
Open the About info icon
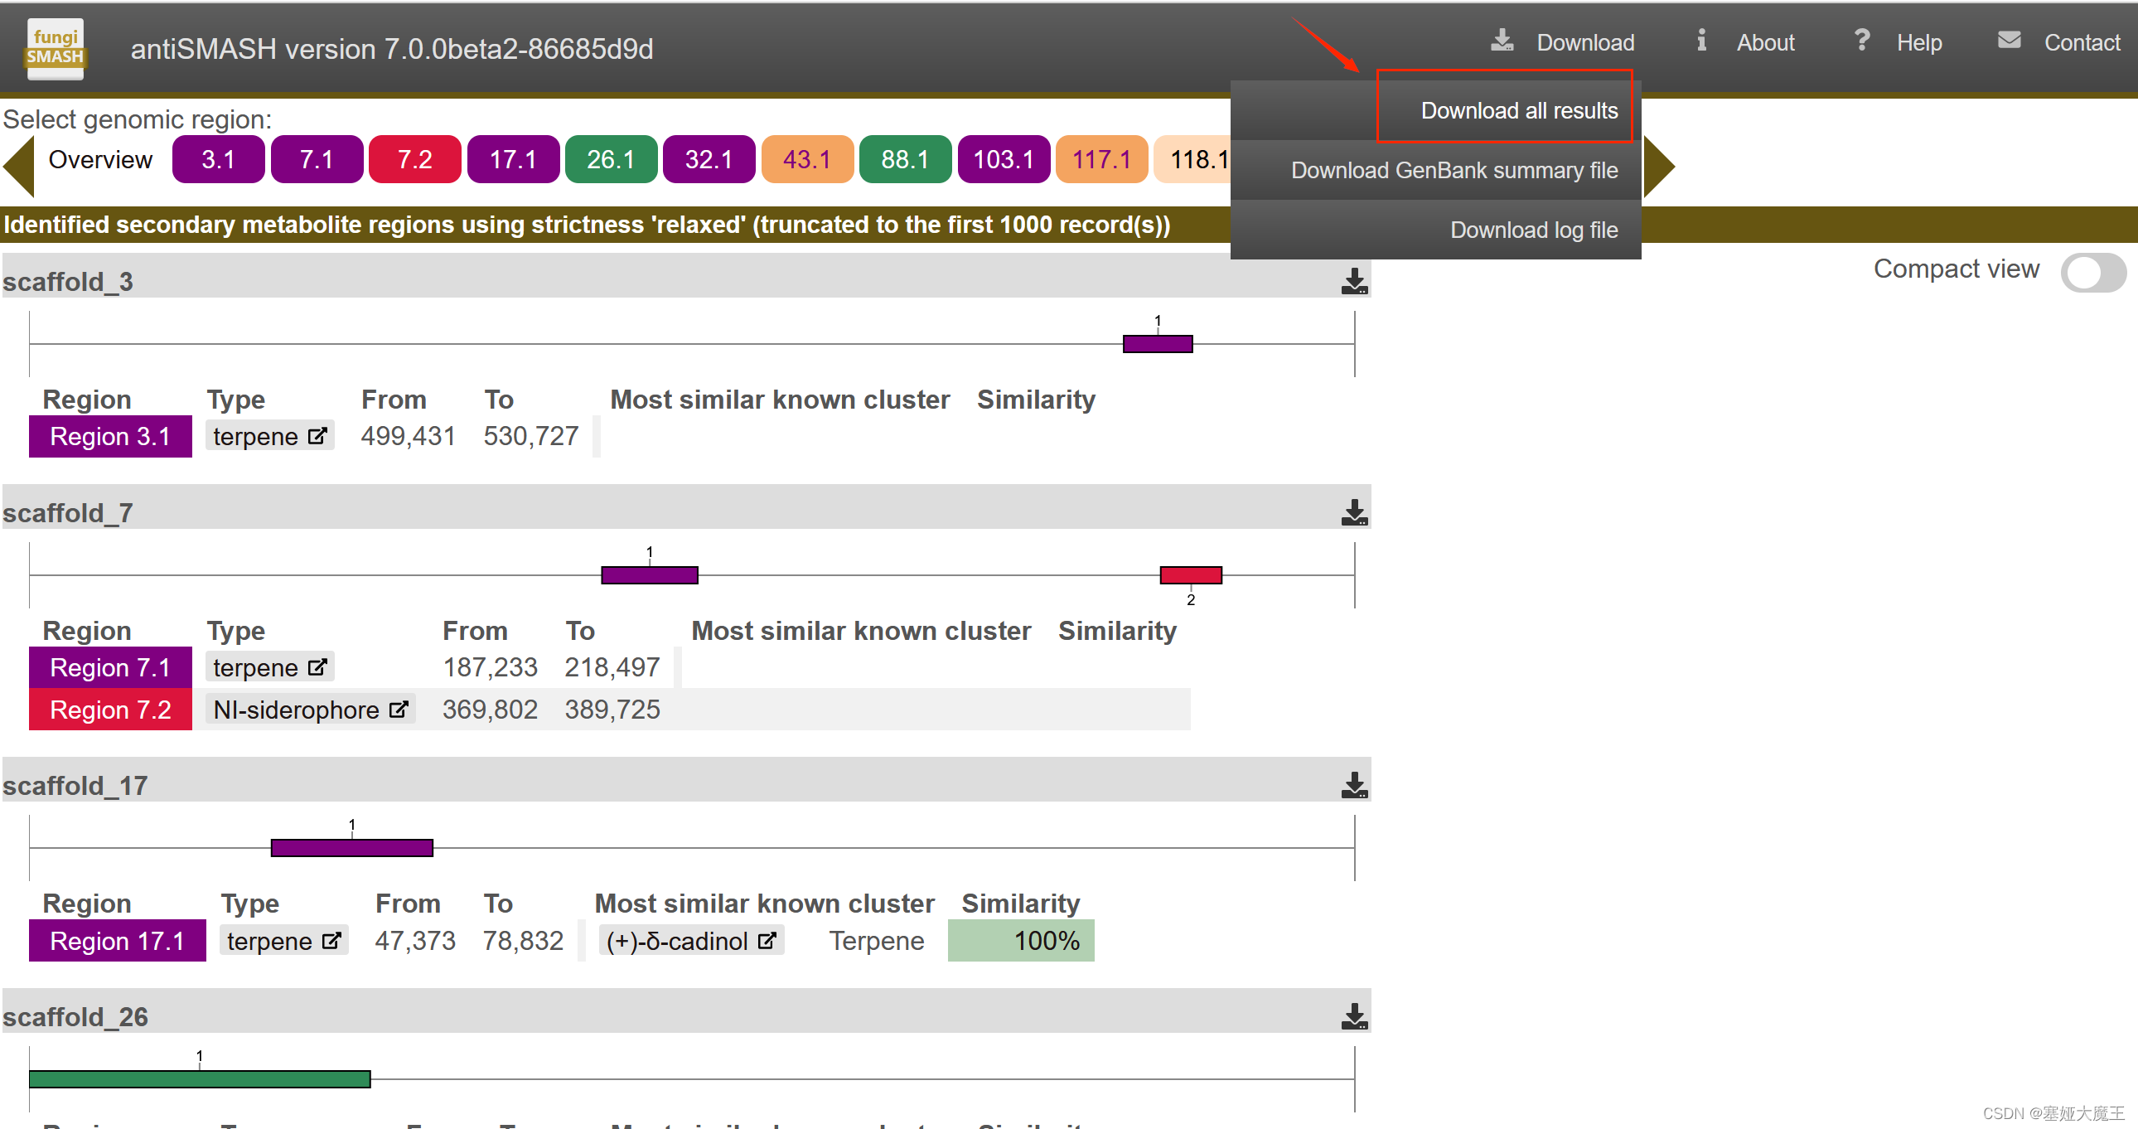(1700, 41)
